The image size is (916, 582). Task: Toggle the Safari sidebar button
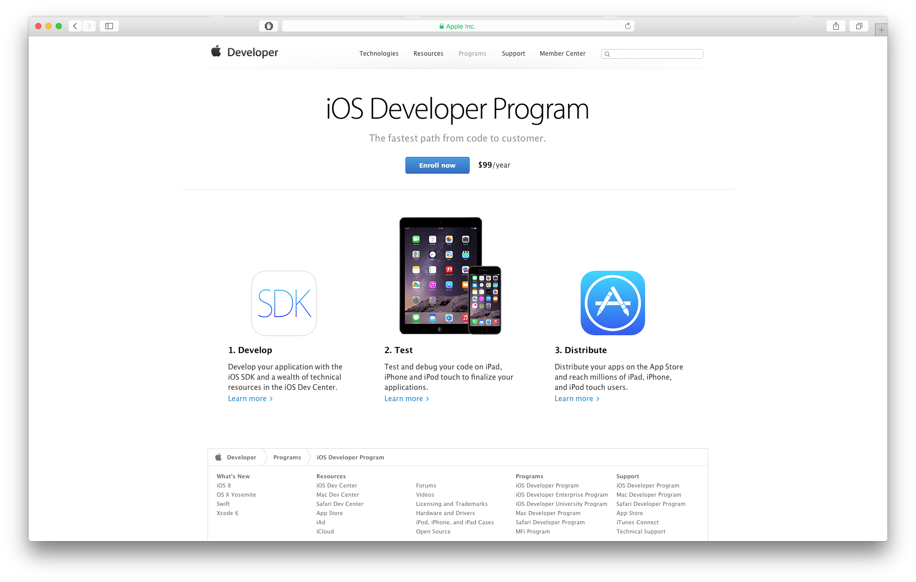coord(109,26)
